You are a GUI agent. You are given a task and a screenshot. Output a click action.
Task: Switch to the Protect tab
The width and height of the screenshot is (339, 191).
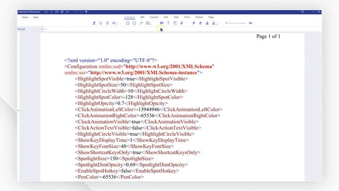[199, 17]
